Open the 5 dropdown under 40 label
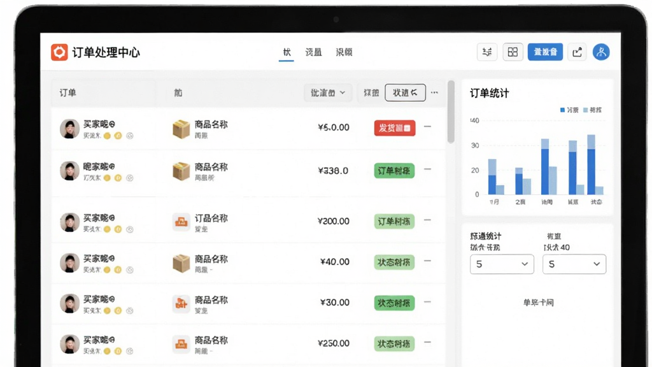Viewport: 652px width, 367px height. tap(574, 264)
